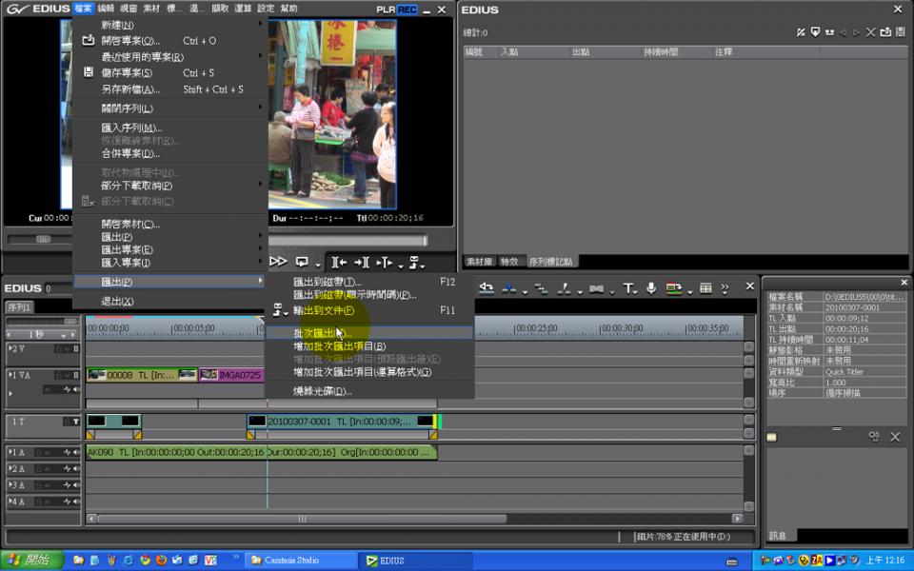Click the Windows 開始 start button
The width and height of the screenshot is (914, 571).
pyautogui.click(x=31, y=561)
